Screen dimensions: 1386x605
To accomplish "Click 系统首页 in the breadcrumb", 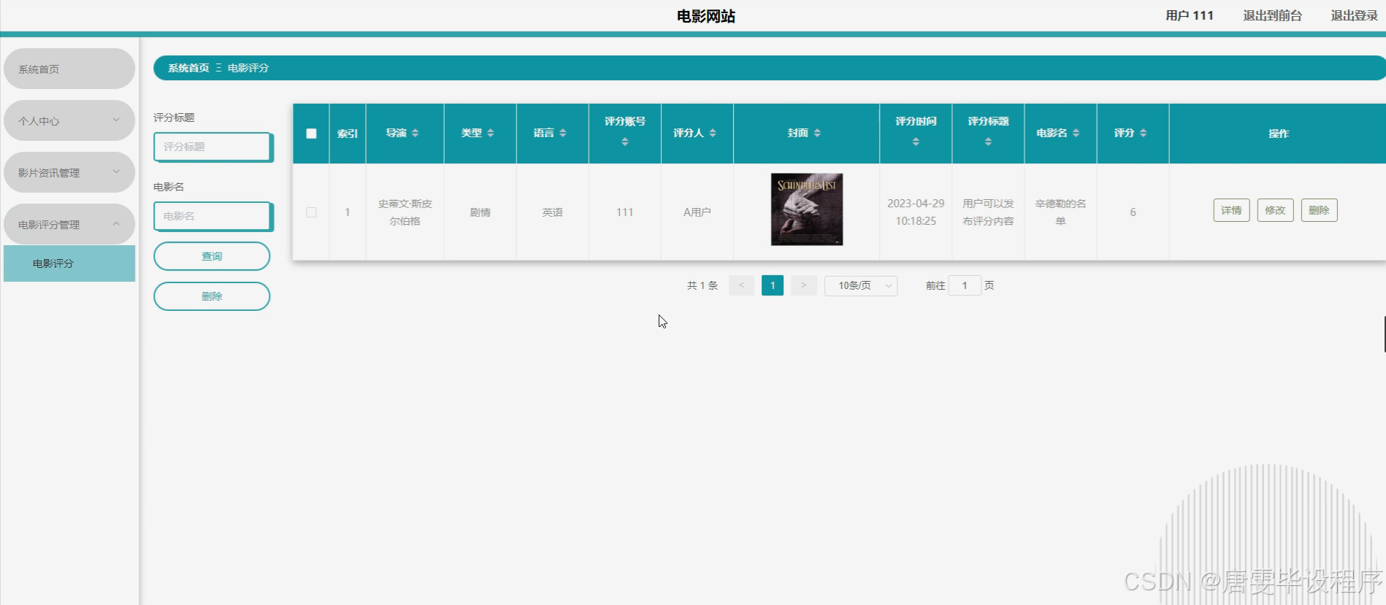I will coord(188,68).
